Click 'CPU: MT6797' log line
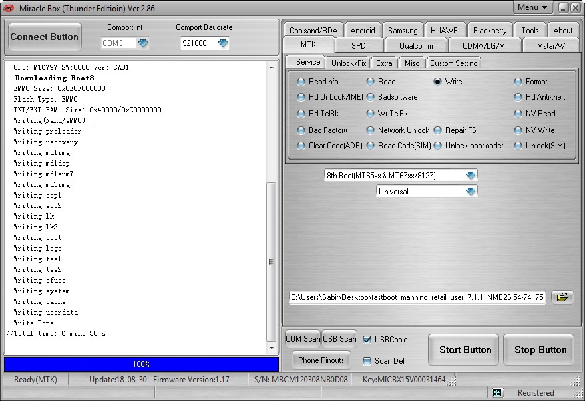Image resolution: width=585 pixels, height=401 pixels. click(71, 67)
